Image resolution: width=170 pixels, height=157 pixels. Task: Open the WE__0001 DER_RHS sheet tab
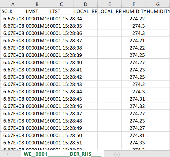pyautogui.click(x=62, y=154)
